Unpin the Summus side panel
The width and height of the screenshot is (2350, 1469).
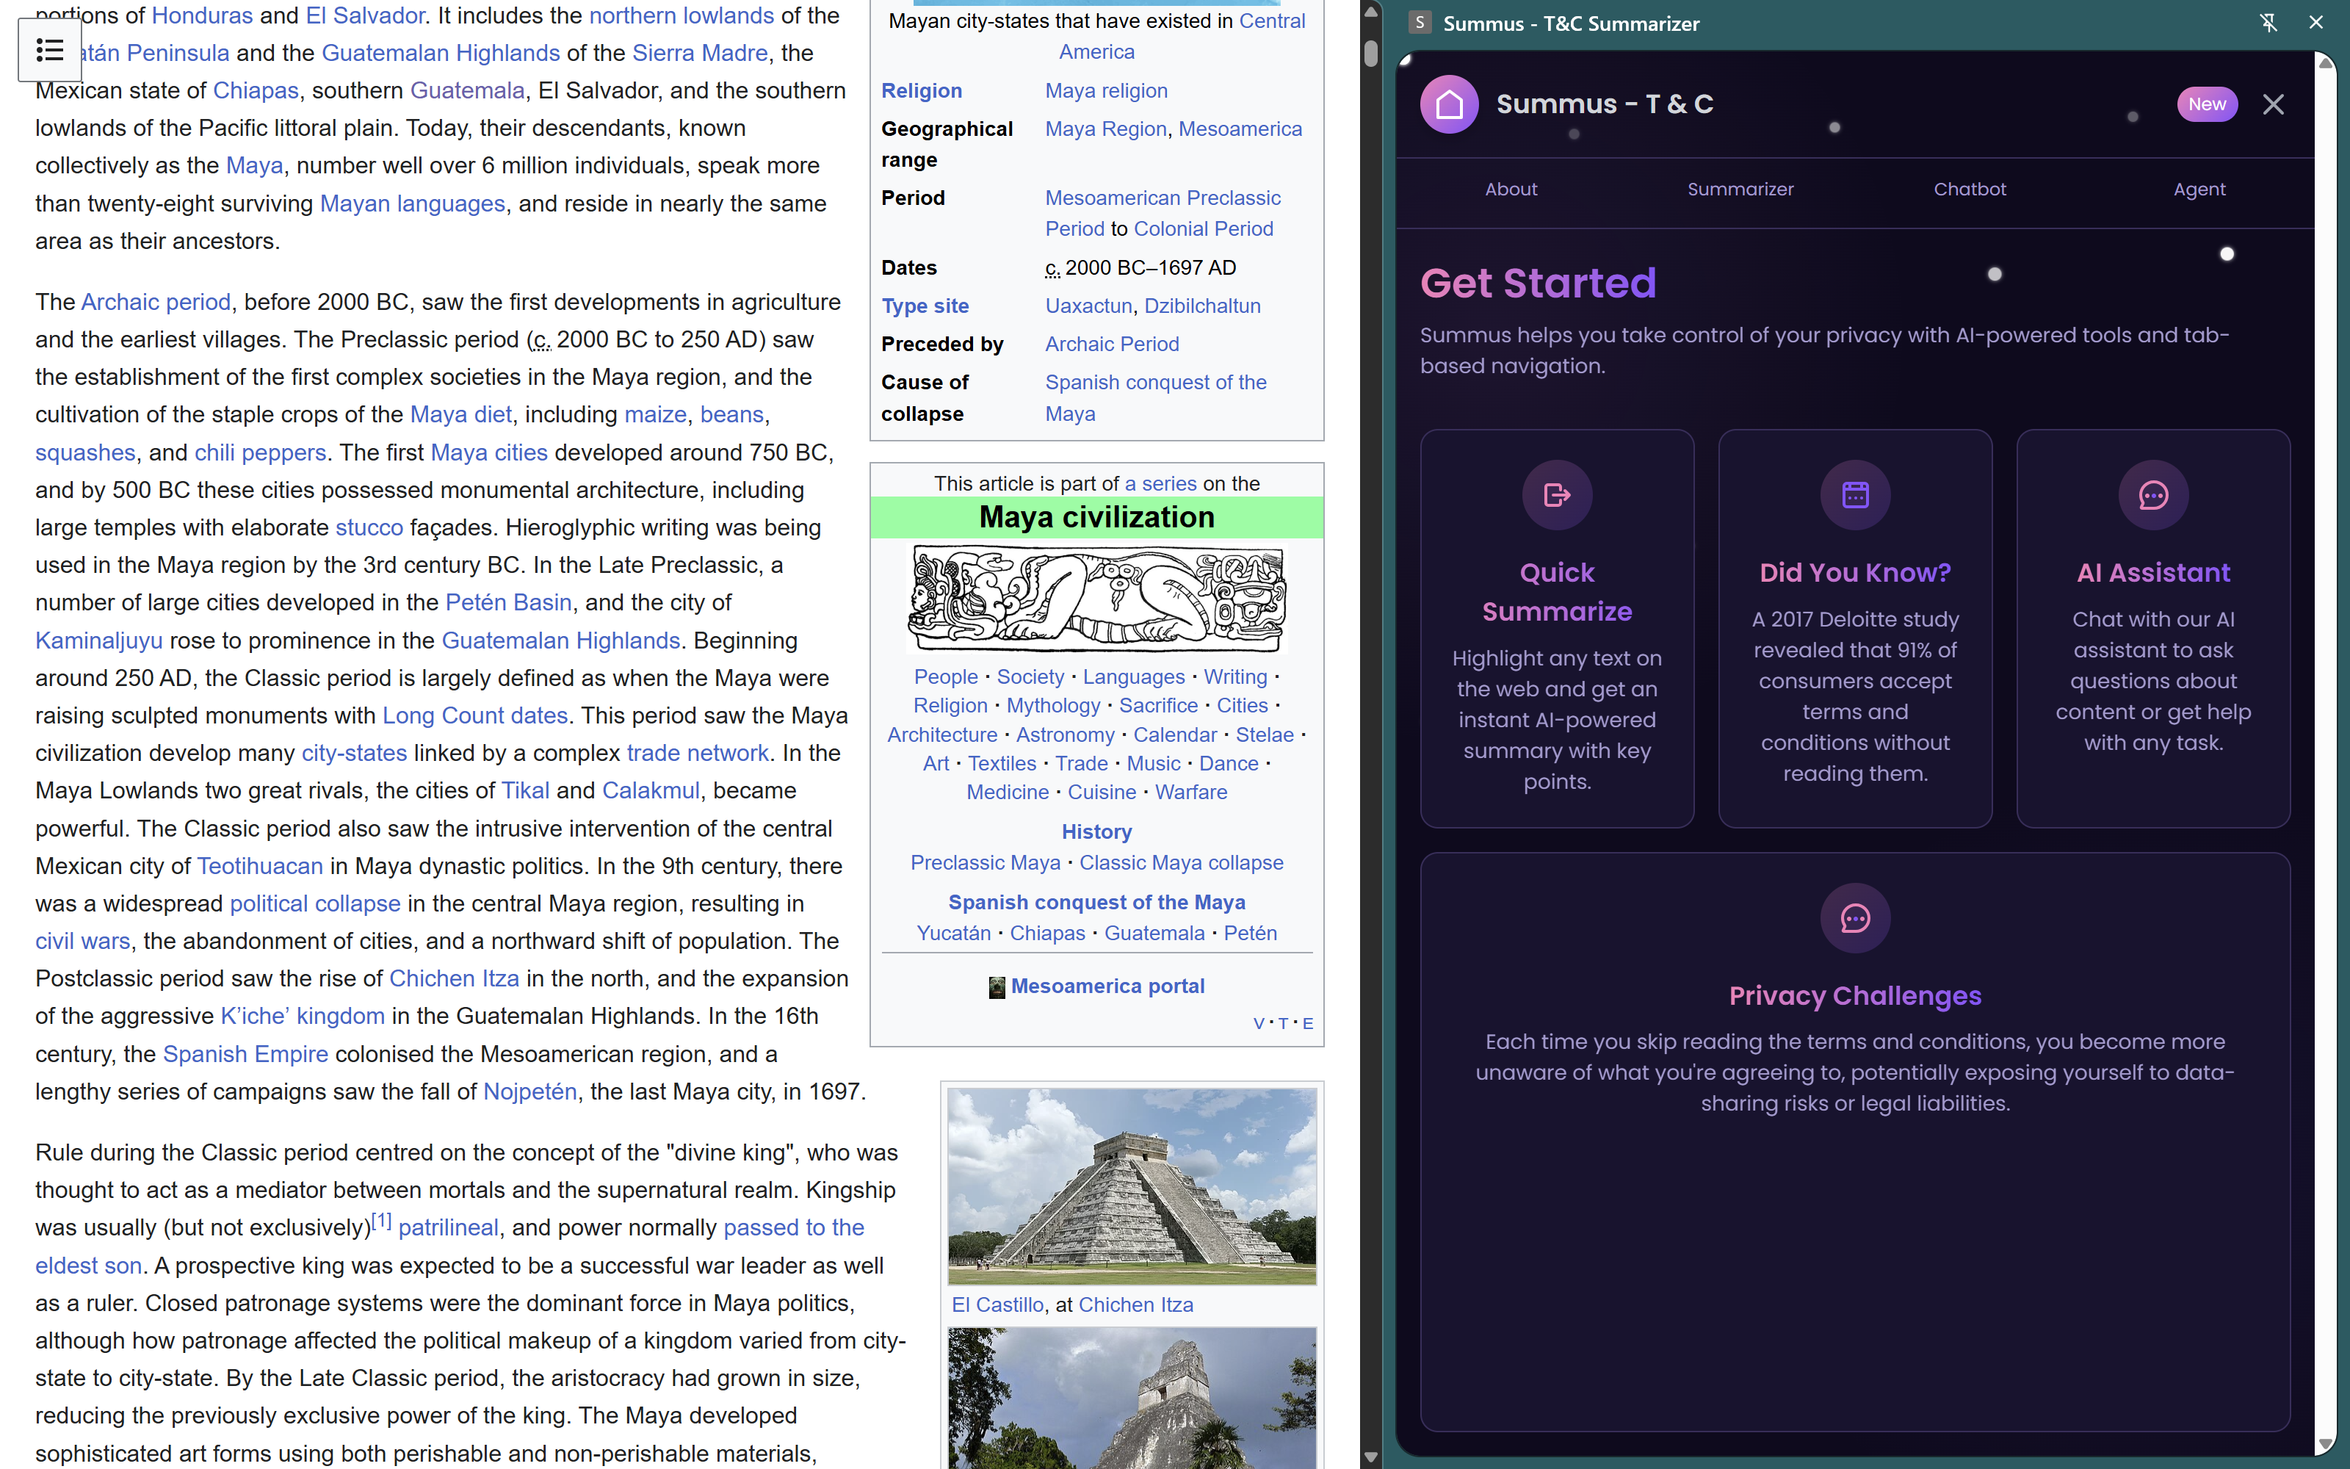tap(2268, 22)
